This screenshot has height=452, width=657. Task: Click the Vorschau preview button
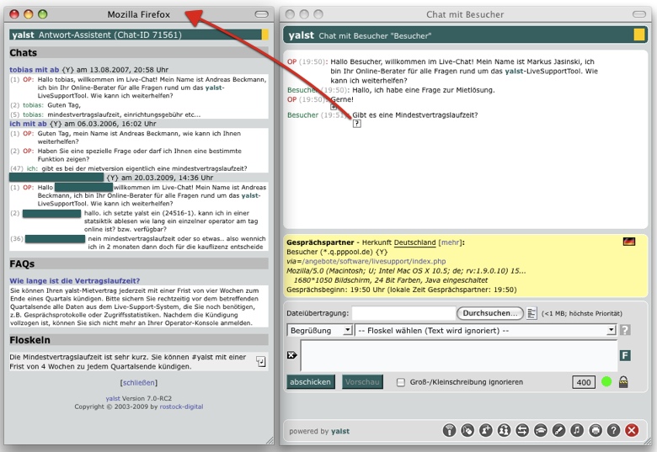[362, 381]
